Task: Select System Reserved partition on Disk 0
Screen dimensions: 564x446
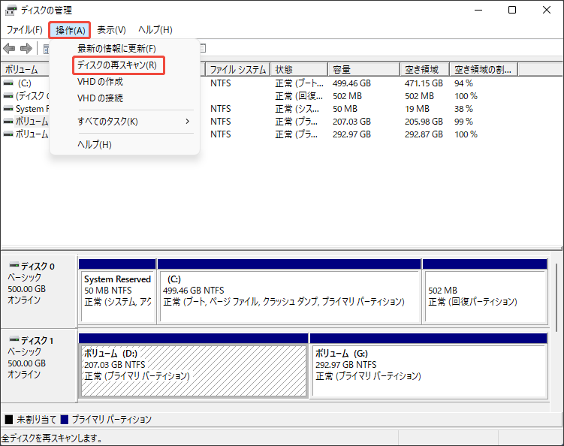Action: [x=117, y=296]
